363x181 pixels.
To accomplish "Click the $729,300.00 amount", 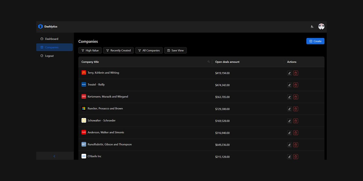I will point(222,109).
